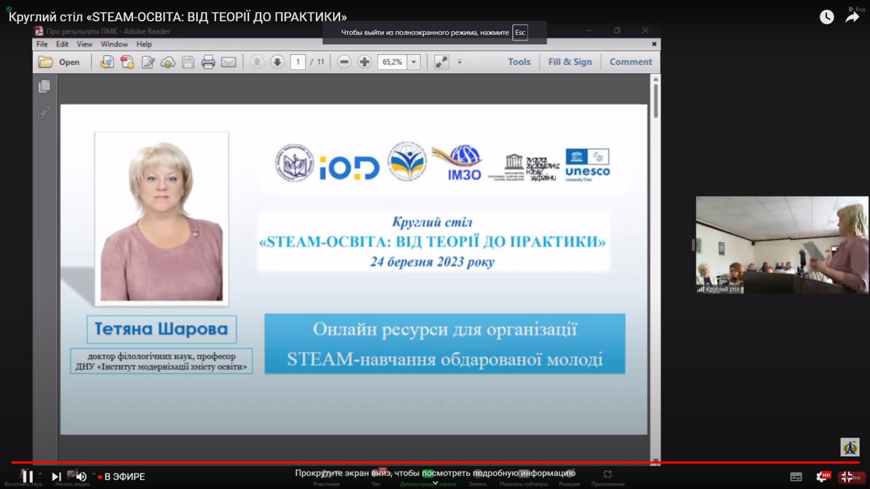The width and height of the screenshot is (870, 489).
Task: Click the upload to cloud icon
Action: point(168,62)
